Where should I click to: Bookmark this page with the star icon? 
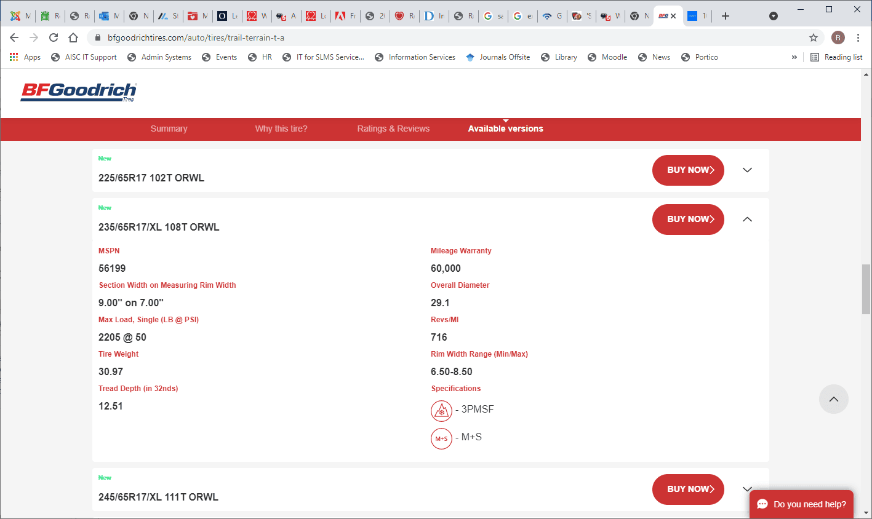[814, 38]
